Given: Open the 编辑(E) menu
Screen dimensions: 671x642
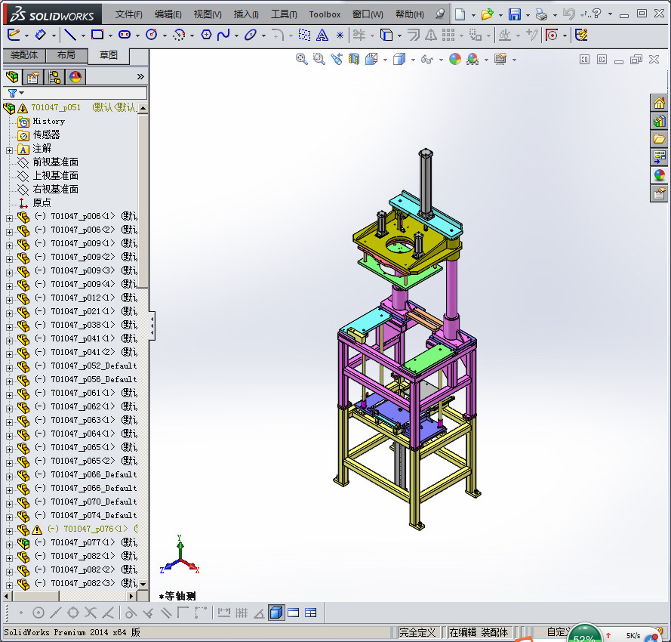Looking at the screenshot, I should 168,14.
